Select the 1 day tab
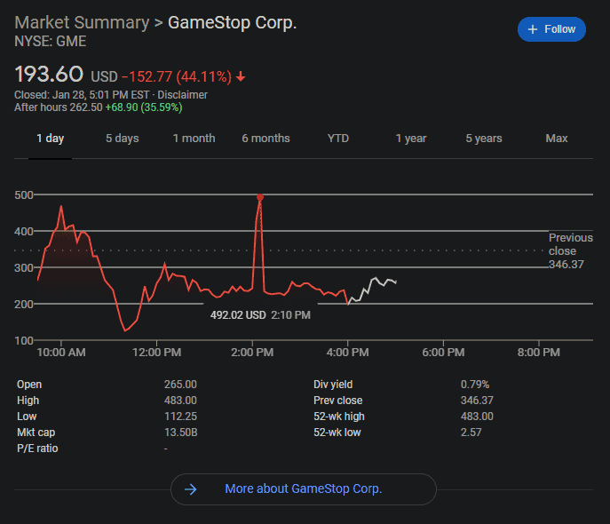The width and height of the screenshot is (610, 524). tap(50, 139)
